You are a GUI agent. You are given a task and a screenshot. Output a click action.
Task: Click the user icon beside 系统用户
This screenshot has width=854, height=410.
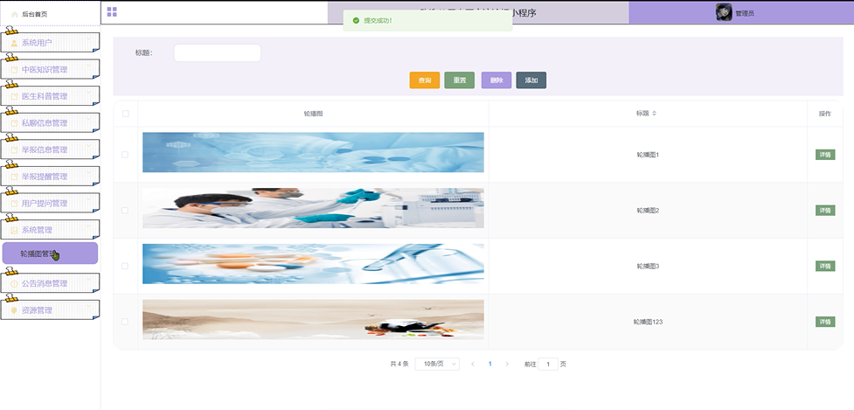[14, 43]
